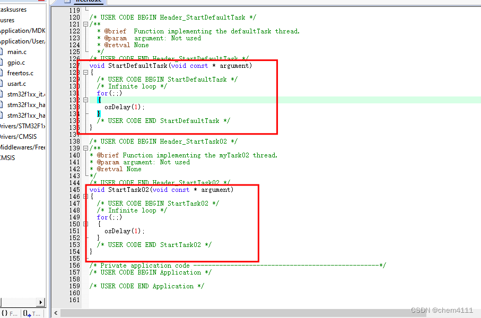
Task: Collapse the StartTask02 function fold
Action: pos(84,196)
